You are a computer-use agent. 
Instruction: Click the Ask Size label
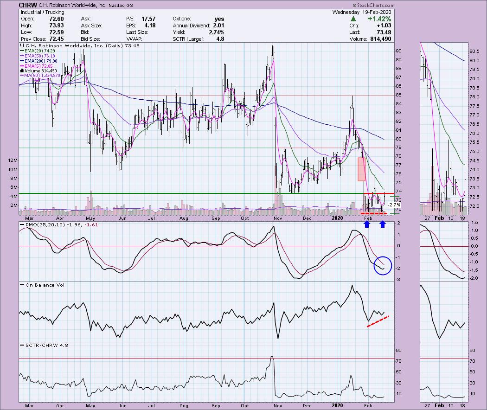(x=91, y=26)
